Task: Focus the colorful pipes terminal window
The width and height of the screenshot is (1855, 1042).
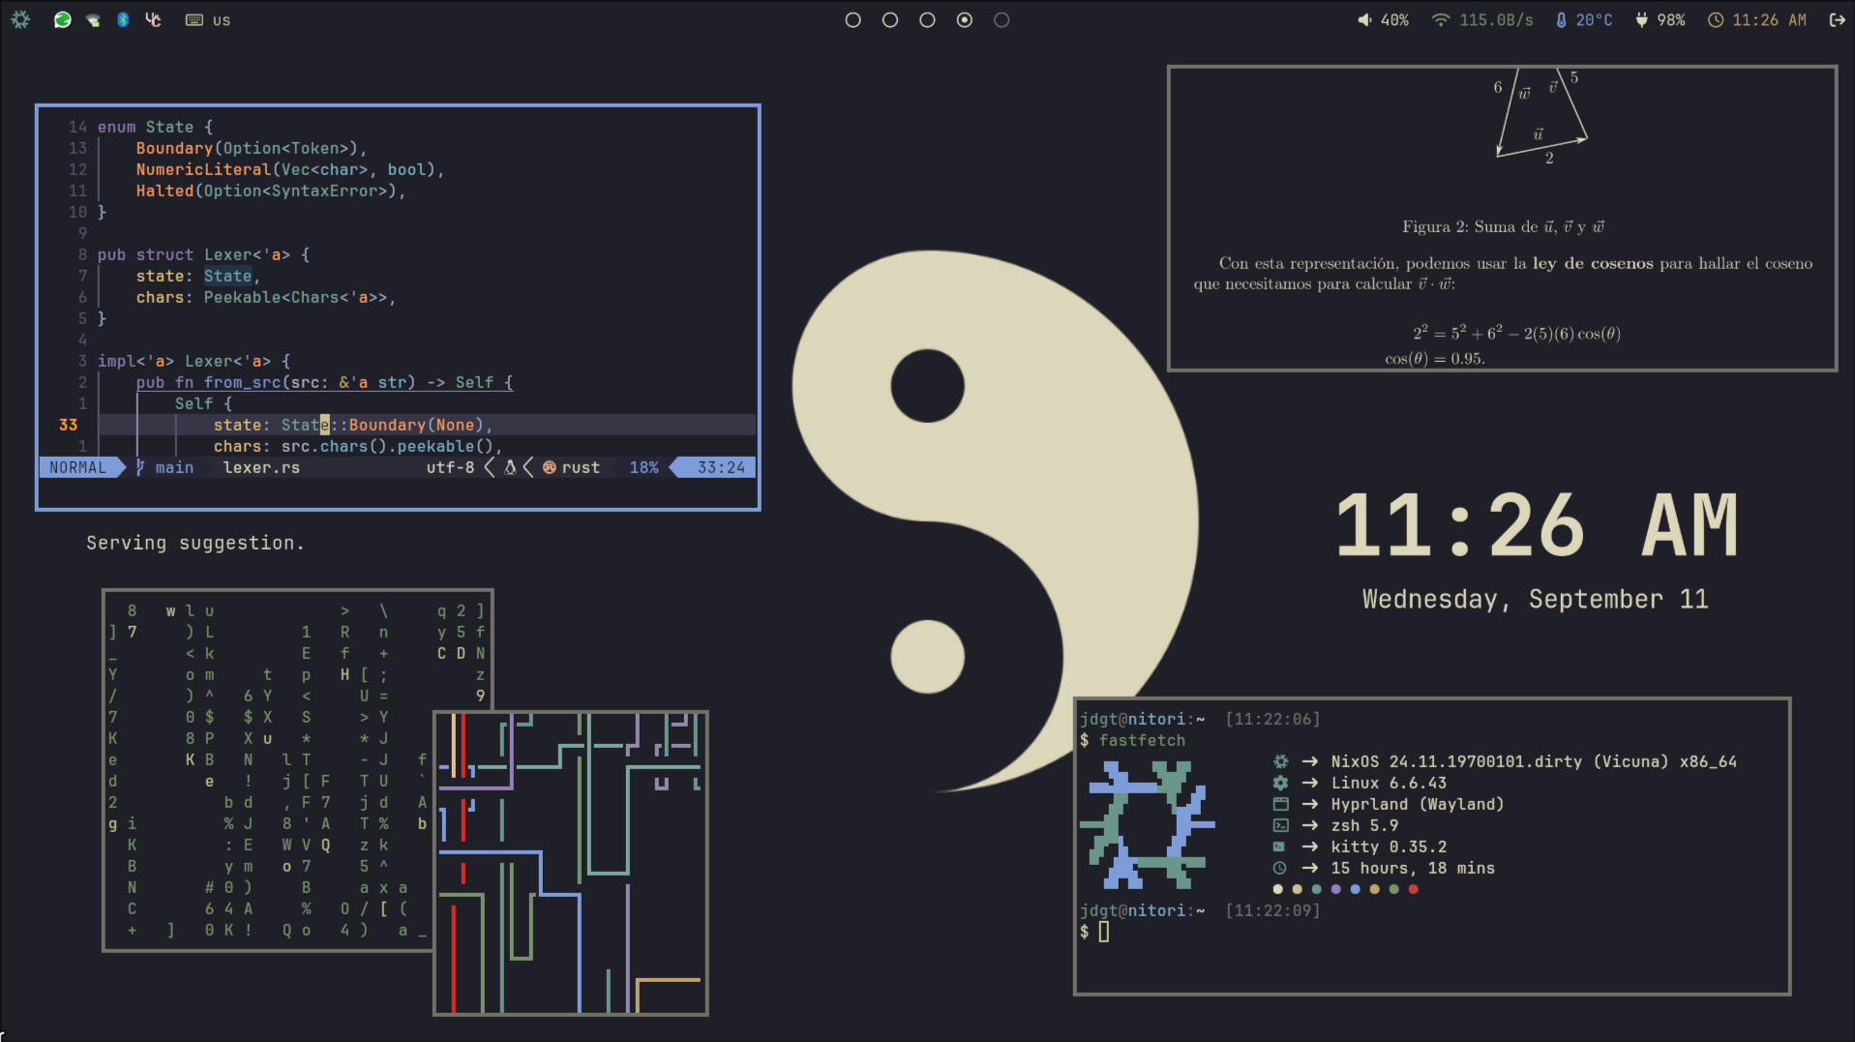Action: (571, 863)
